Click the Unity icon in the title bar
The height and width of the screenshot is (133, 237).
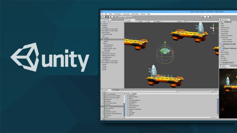click(x=102, y=12)
